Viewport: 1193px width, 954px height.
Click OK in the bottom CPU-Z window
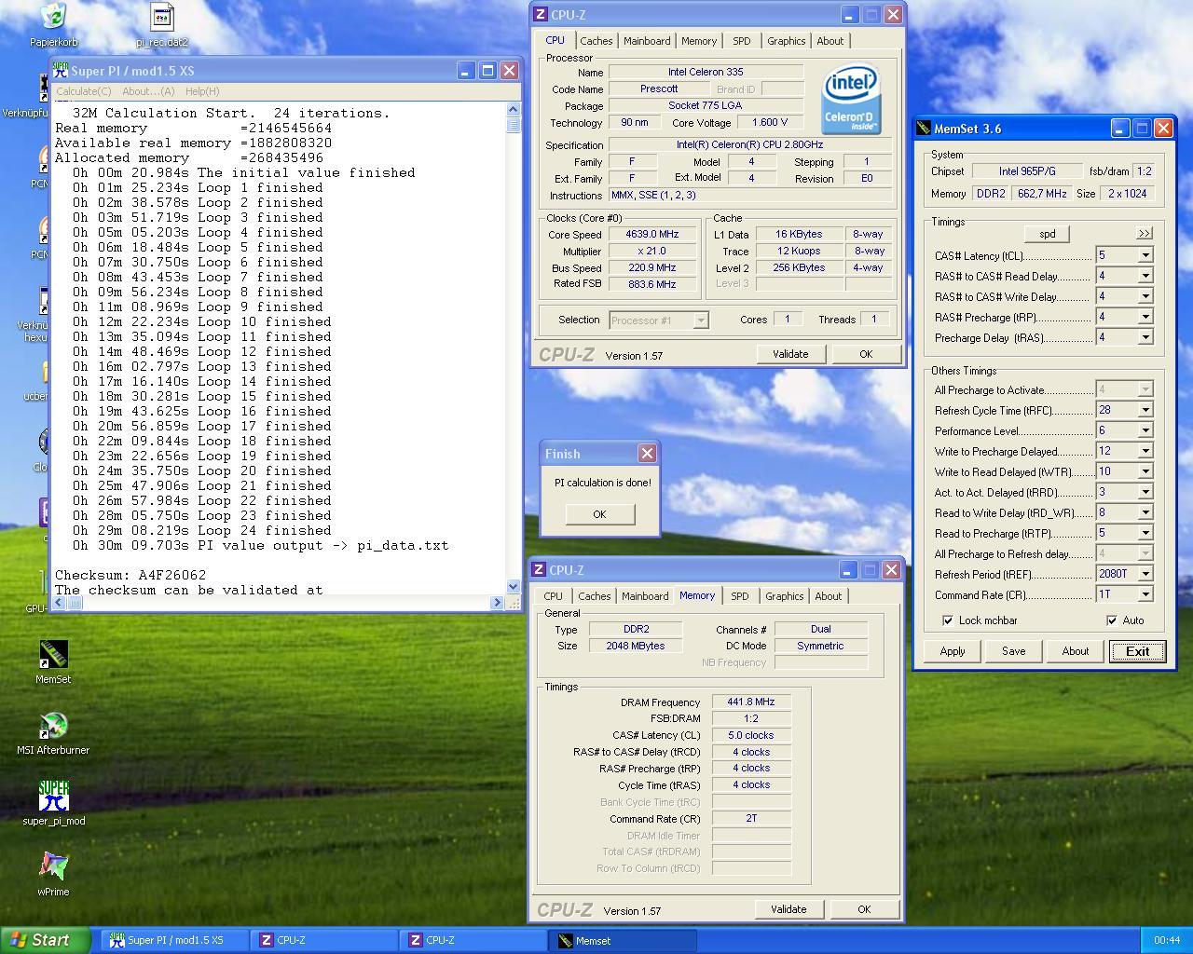pos(864,909)
